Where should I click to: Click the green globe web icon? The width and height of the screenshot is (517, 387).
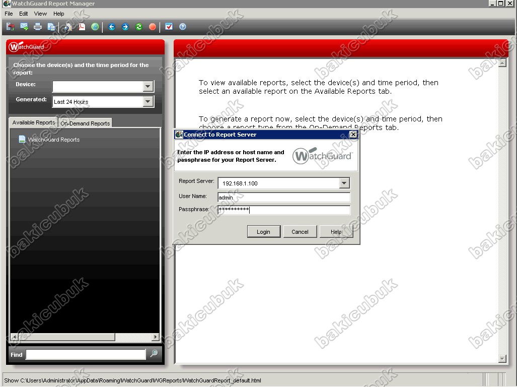click(x=95, y=27)
